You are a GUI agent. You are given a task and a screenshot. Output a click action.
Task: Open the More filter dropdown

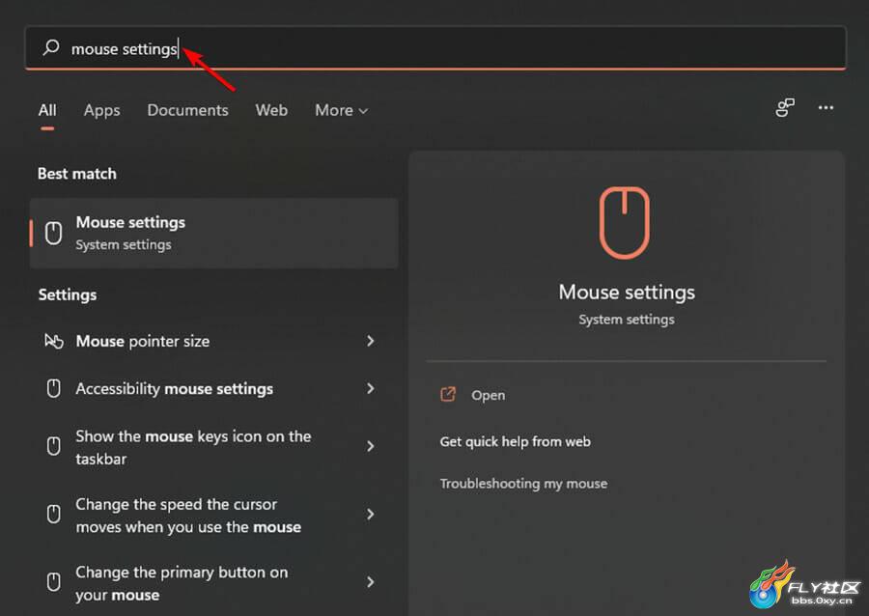[342, 110]
